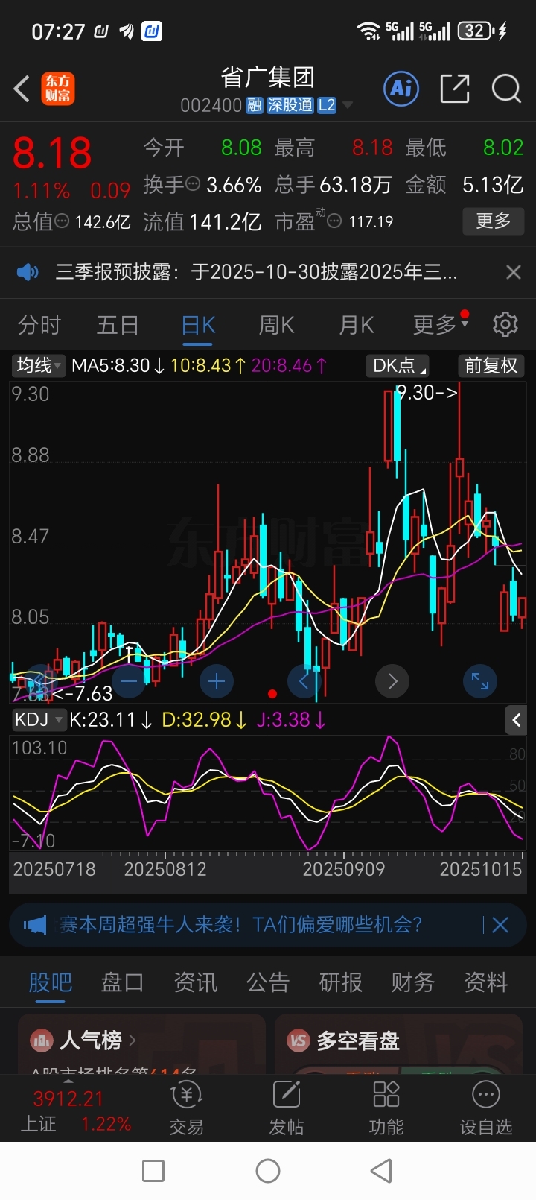
Task: Tap the 8.18 current price
Action: click(x=52, y=154)
